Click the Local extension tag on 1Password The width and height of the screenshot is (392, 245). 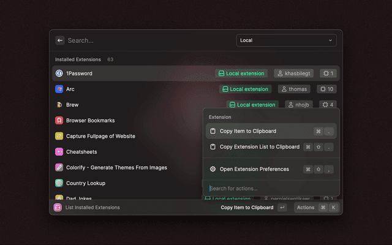click(x=241, y=73)
